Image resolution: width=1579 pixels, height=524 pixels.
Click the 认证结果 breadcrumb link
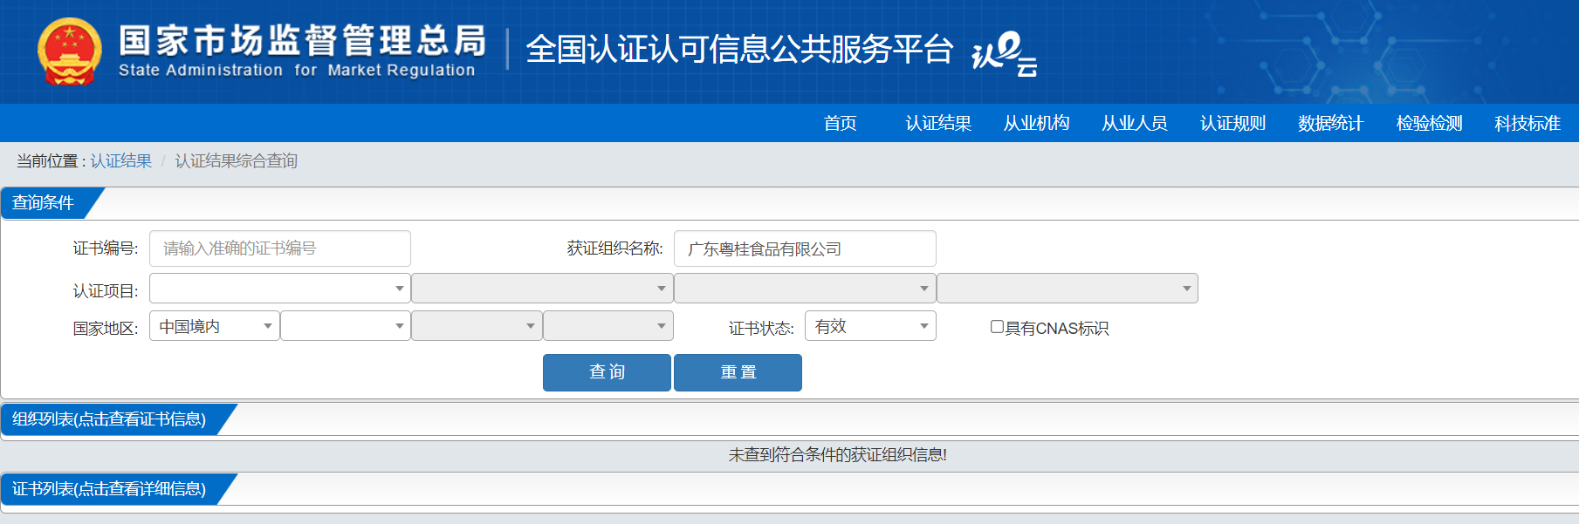point(120,161)
